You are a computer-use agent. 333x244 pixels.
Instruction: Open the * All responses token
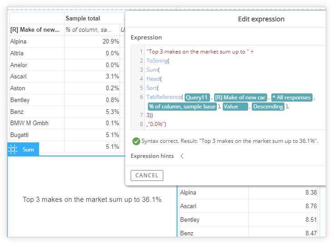pyautogui.click(x=292, y=98)
